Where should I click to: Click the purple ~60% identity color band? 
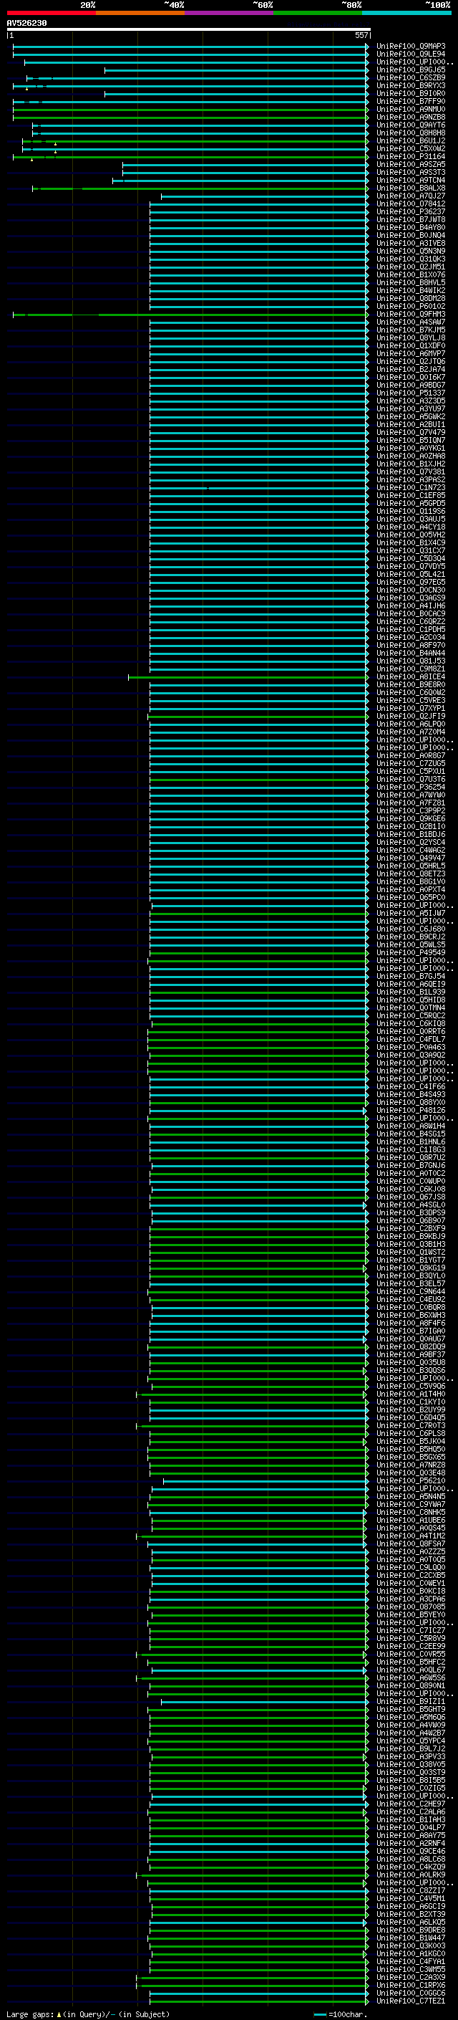(x=230, y=13)
